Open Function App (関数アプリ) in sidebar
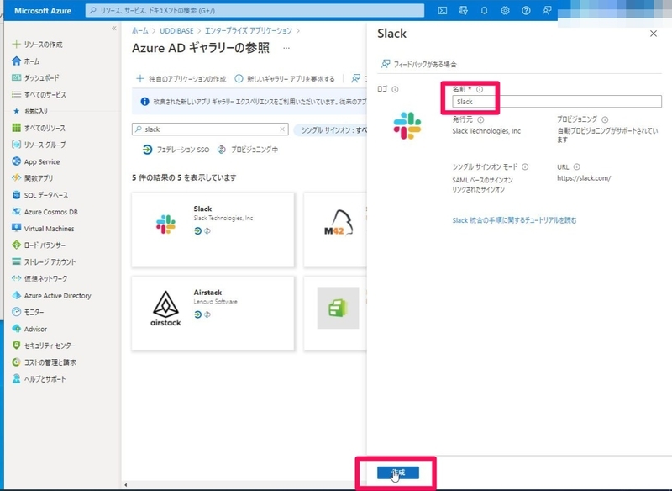This screenshot has width=672, height=491. [33, 178]
